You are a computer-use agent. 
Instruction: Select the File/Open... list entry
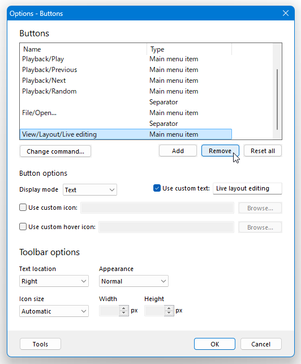click(x=126, y=113)
